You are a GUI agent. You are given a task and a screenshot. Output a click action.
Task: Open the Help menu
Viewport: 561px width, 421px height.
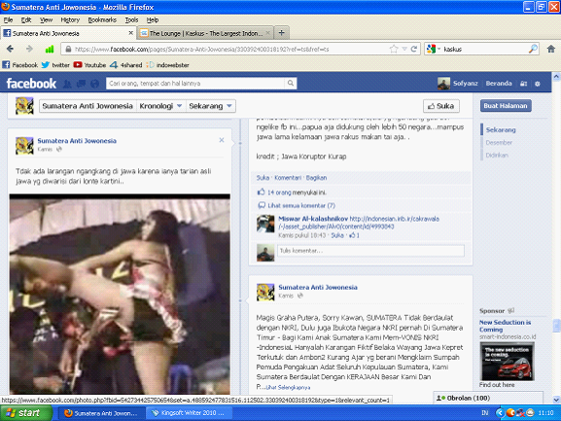point(153,20)
